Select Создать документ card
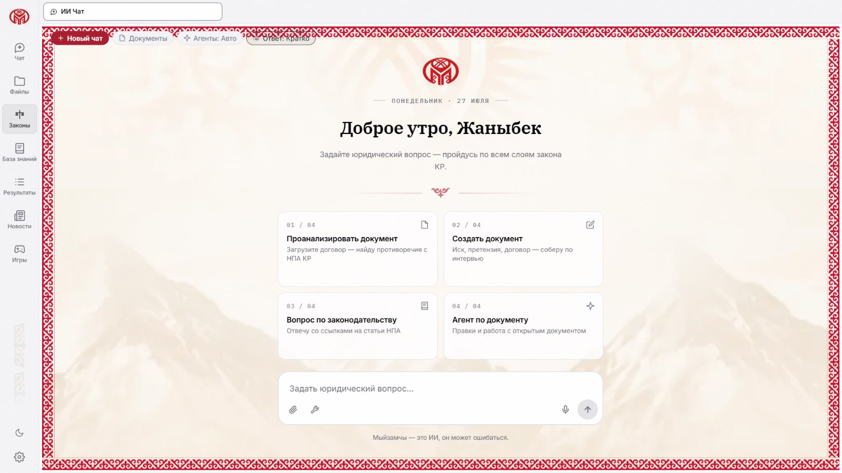 523,249
